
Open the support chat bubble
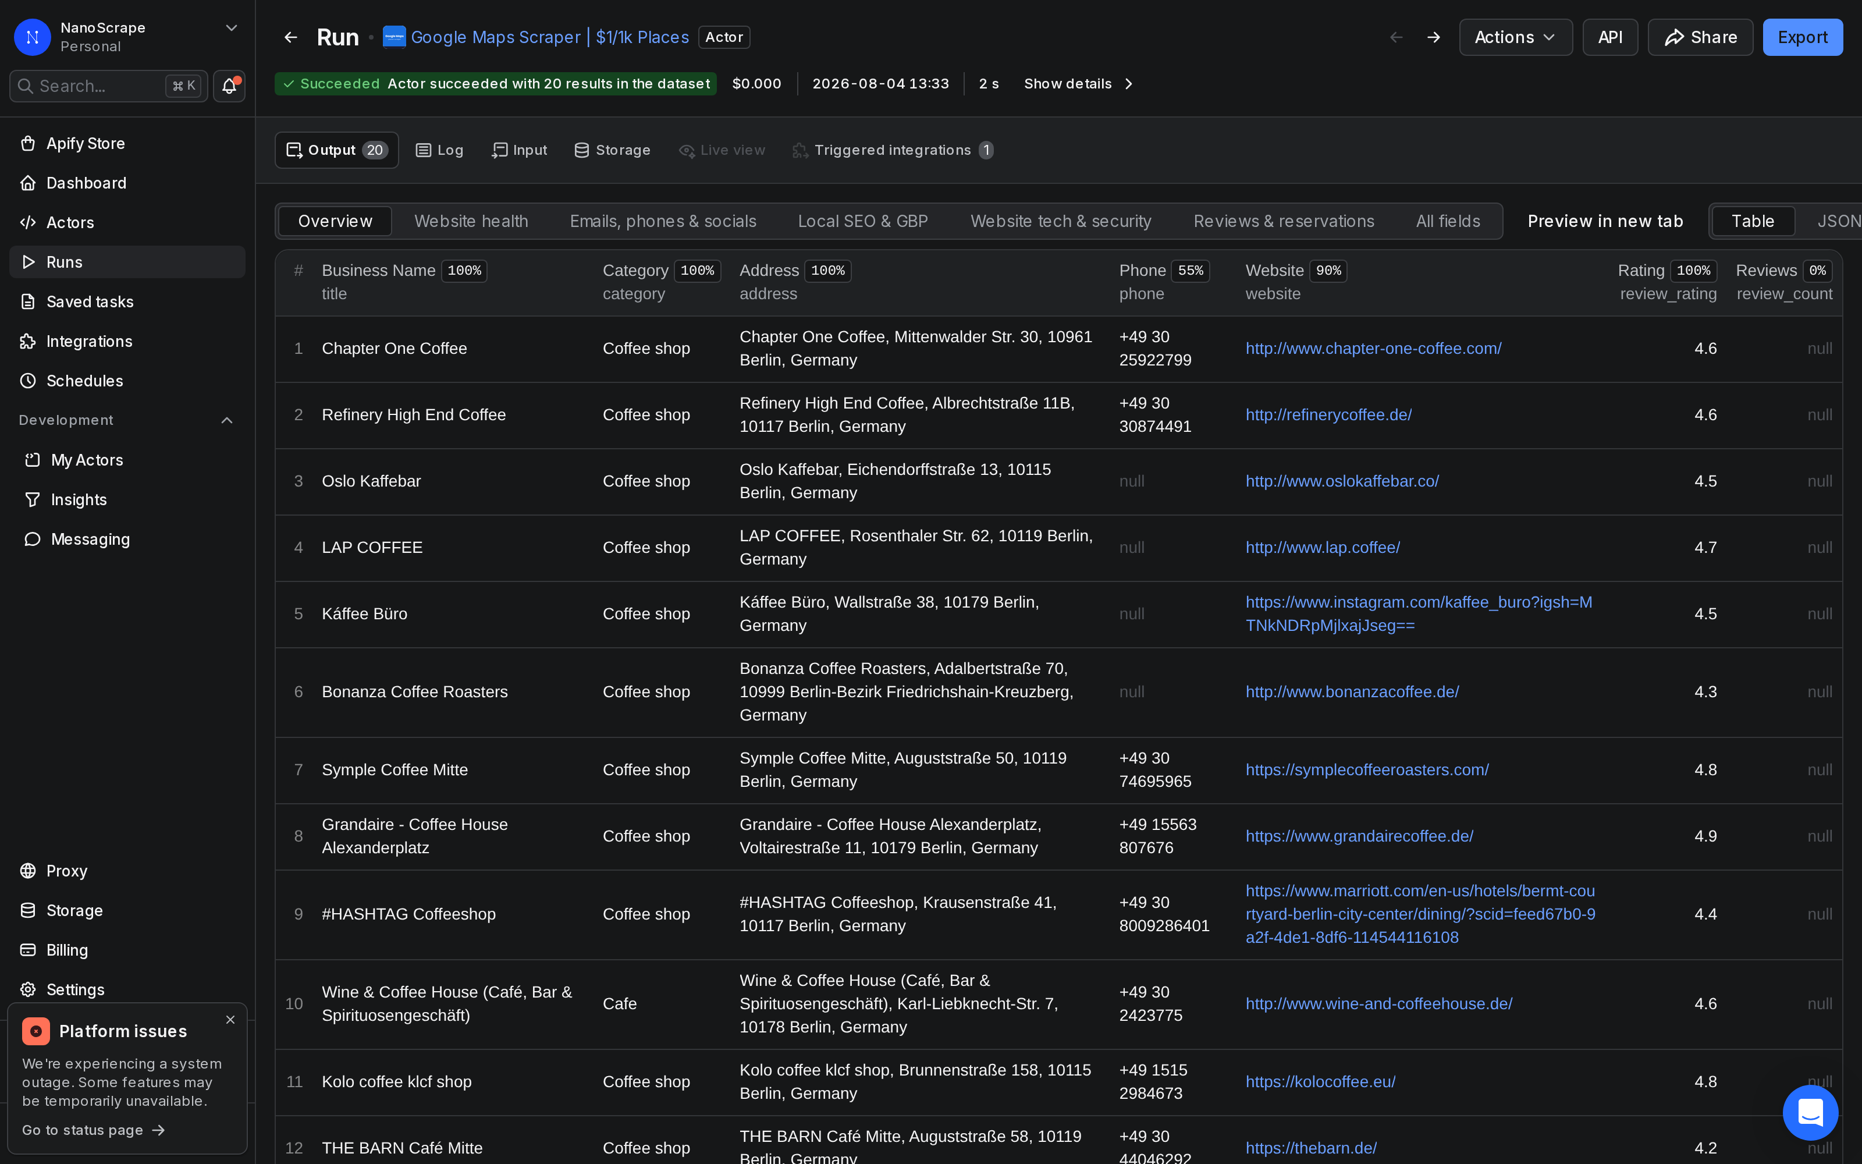point(1810,1112)
